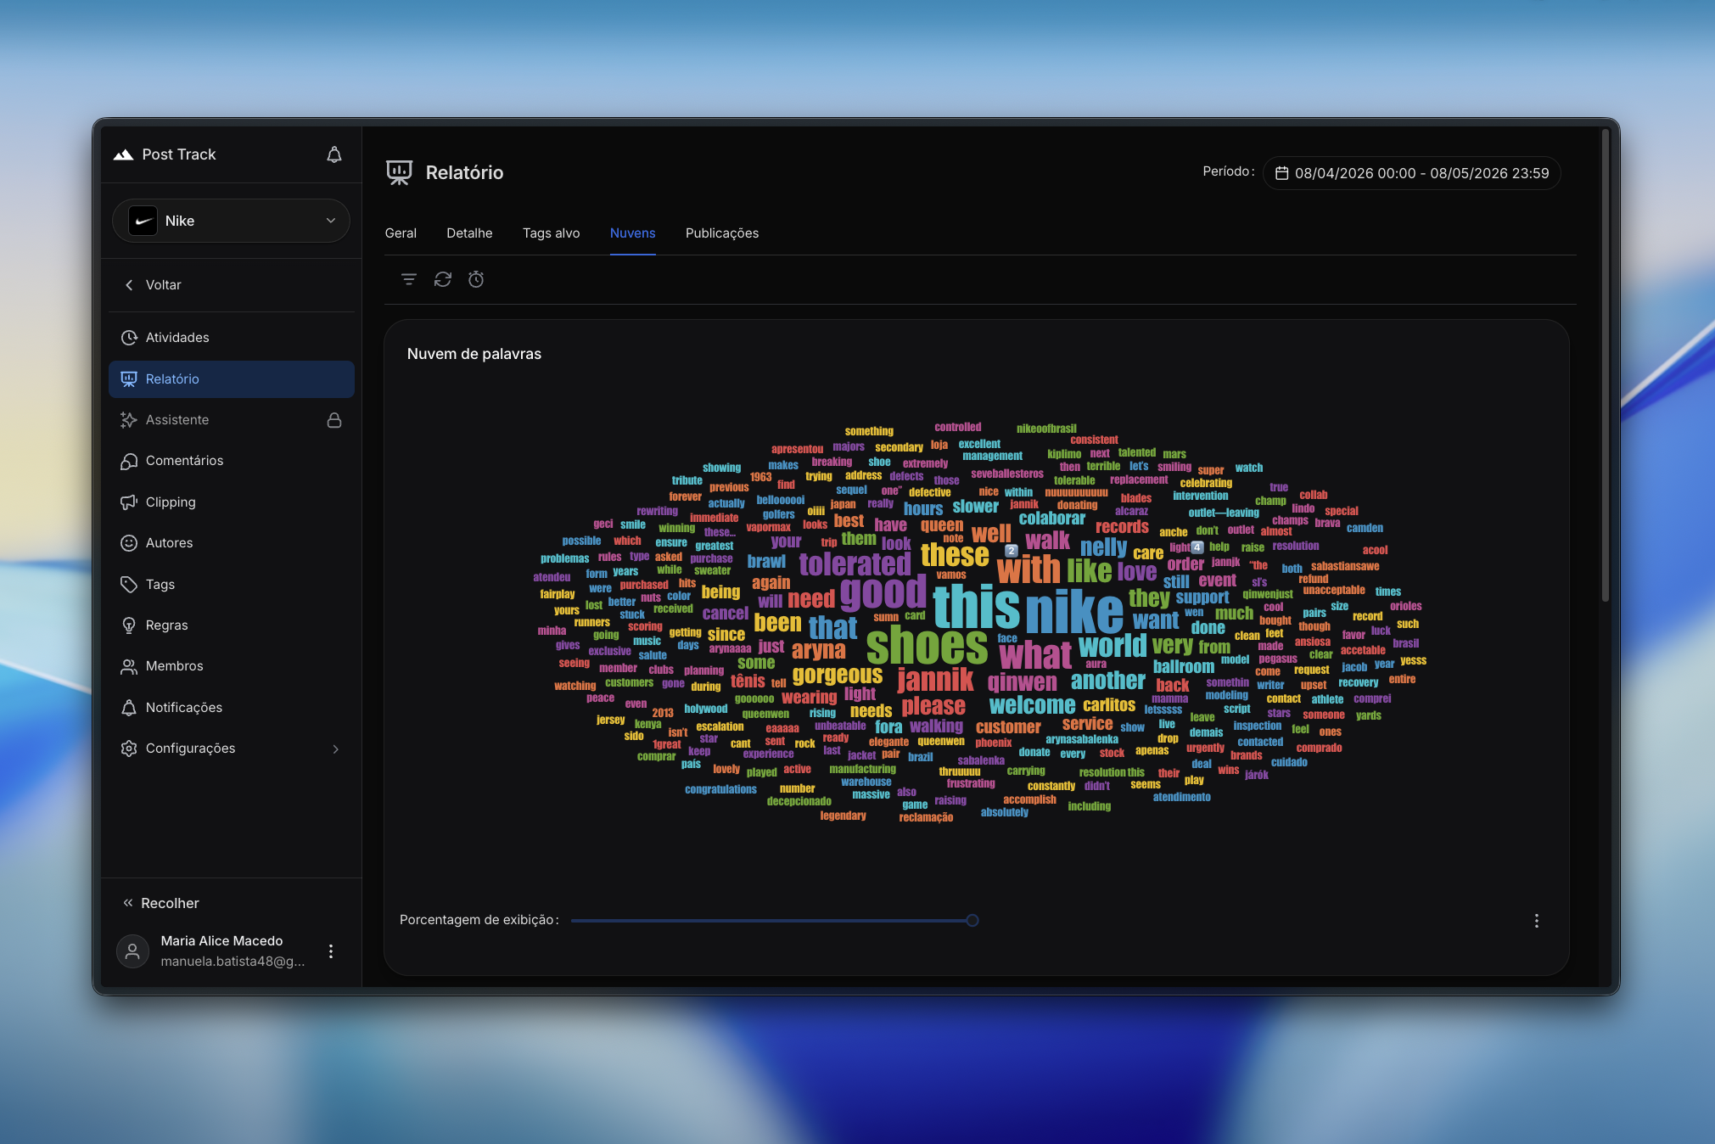Click the Relatório presentation icon in sidebar
The height and width of the screenshot is (1144, 1715).
(129, 379)
